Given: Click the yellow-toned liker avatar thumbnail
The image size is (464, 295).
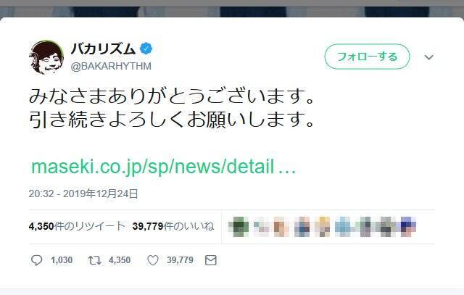Looking at the screenshot, I should pos(322,227).
